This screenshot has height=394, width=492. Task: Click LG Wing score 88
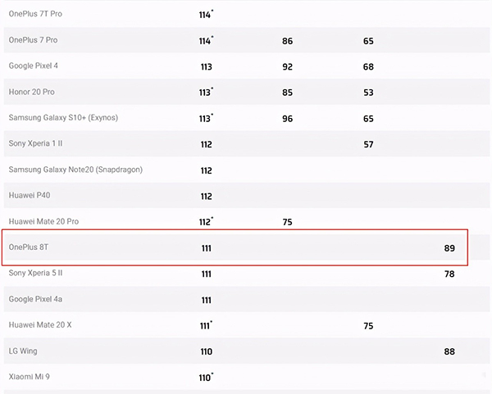[x=449, y=351]
